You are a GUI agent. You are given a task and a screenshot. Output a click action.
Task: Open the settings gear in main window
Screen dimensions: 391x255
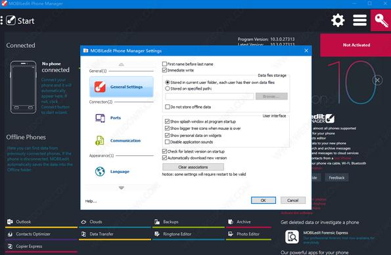point(338,20)
